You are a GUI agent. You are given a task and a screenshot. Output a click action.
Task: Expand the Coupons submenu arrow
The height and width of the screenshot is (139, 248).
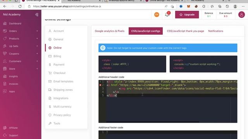[x=37, y=54]
